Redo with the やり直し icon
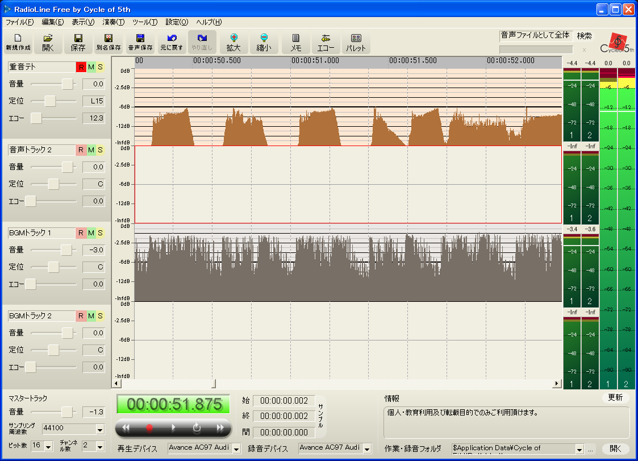The width and height of the screenshot is (638, 461). pyautogui.click(x=202, y=42)
